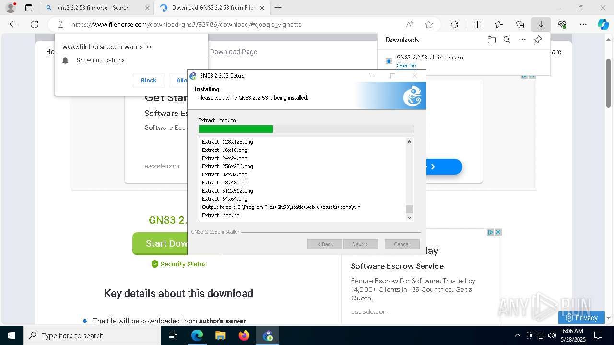The image size is (614, 345).
Task: Click the install log scrollbar thumb
Action: [409, 209]
